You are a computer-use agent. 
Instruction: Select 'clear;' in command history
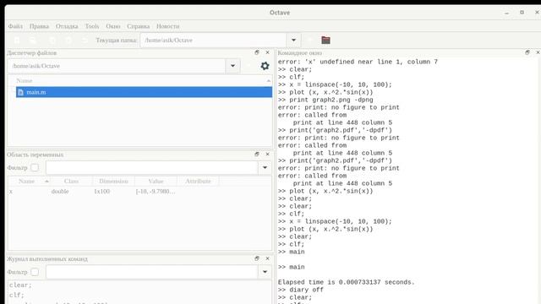20,285
